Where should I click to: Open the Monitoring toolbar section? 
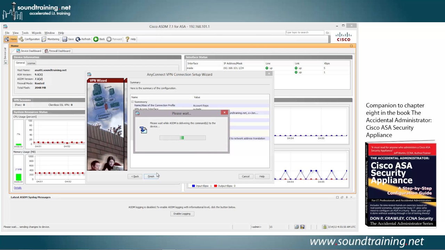pyautogui.click(x=50, y=39)
